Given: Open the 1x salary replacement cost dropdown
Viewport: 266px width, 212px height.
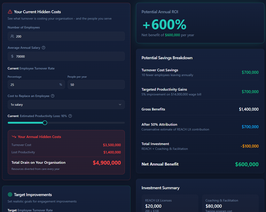Looking at the screenshot, I should tap(66, 105).
